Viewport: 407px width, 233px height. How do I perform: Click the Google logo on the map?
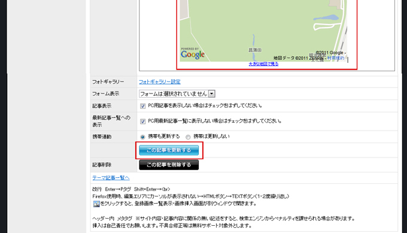[193, 54]
